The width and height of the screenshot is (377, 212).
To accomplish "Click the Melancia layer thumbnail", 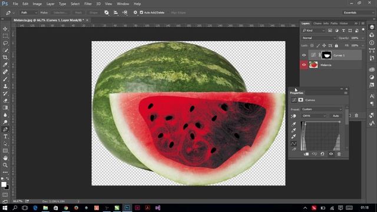I will point(313,65).
